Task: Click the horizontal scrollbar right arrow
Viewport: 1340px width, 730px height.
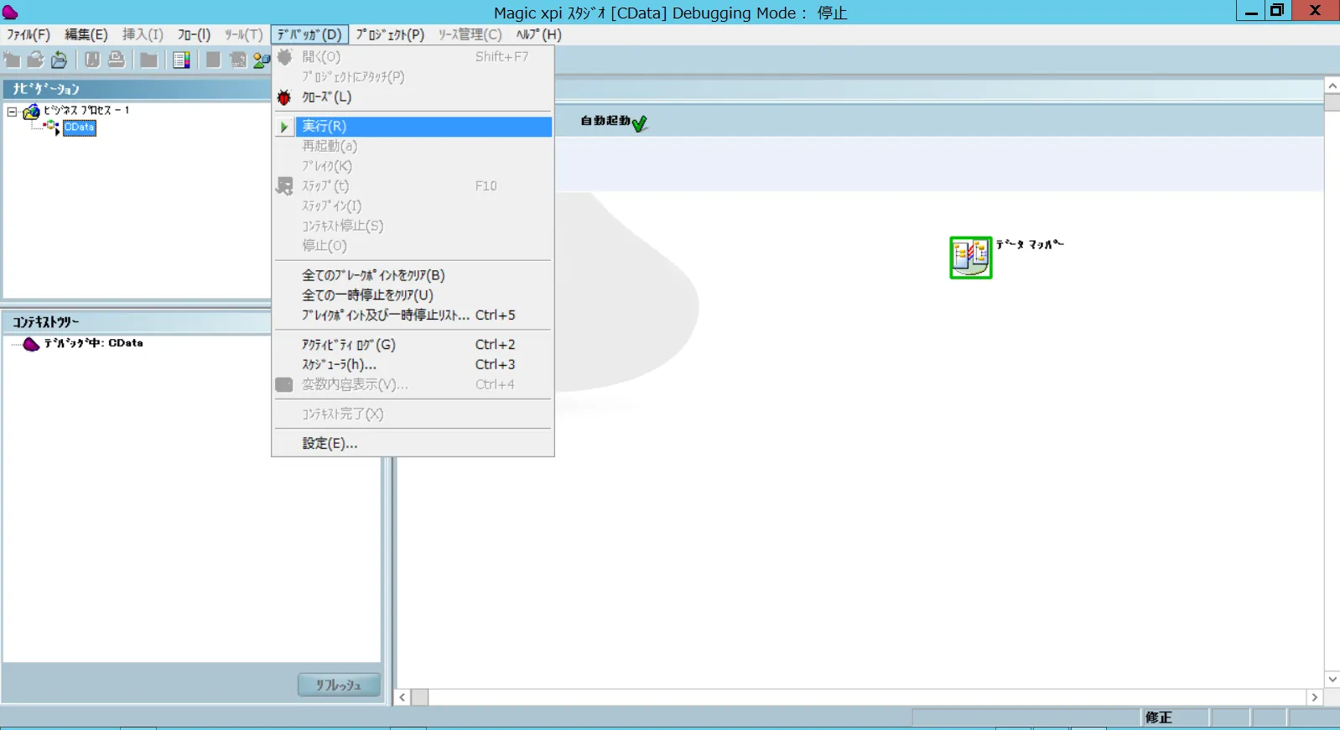Action: click(1314, 697)
